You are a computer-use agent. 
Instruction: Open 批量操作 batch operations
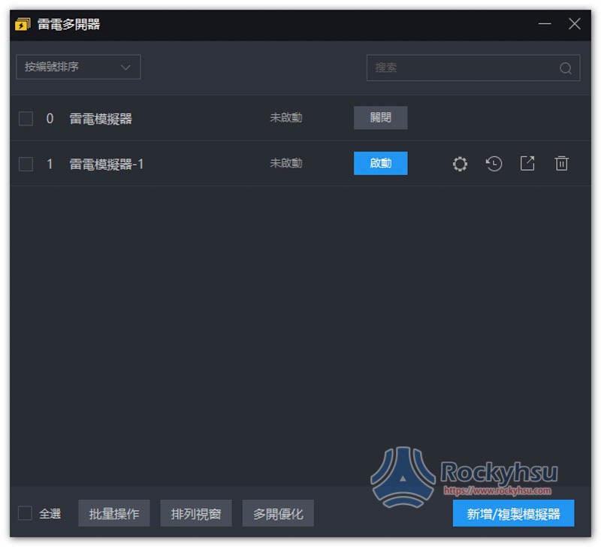pyautogui.click(x=114, y=513)
